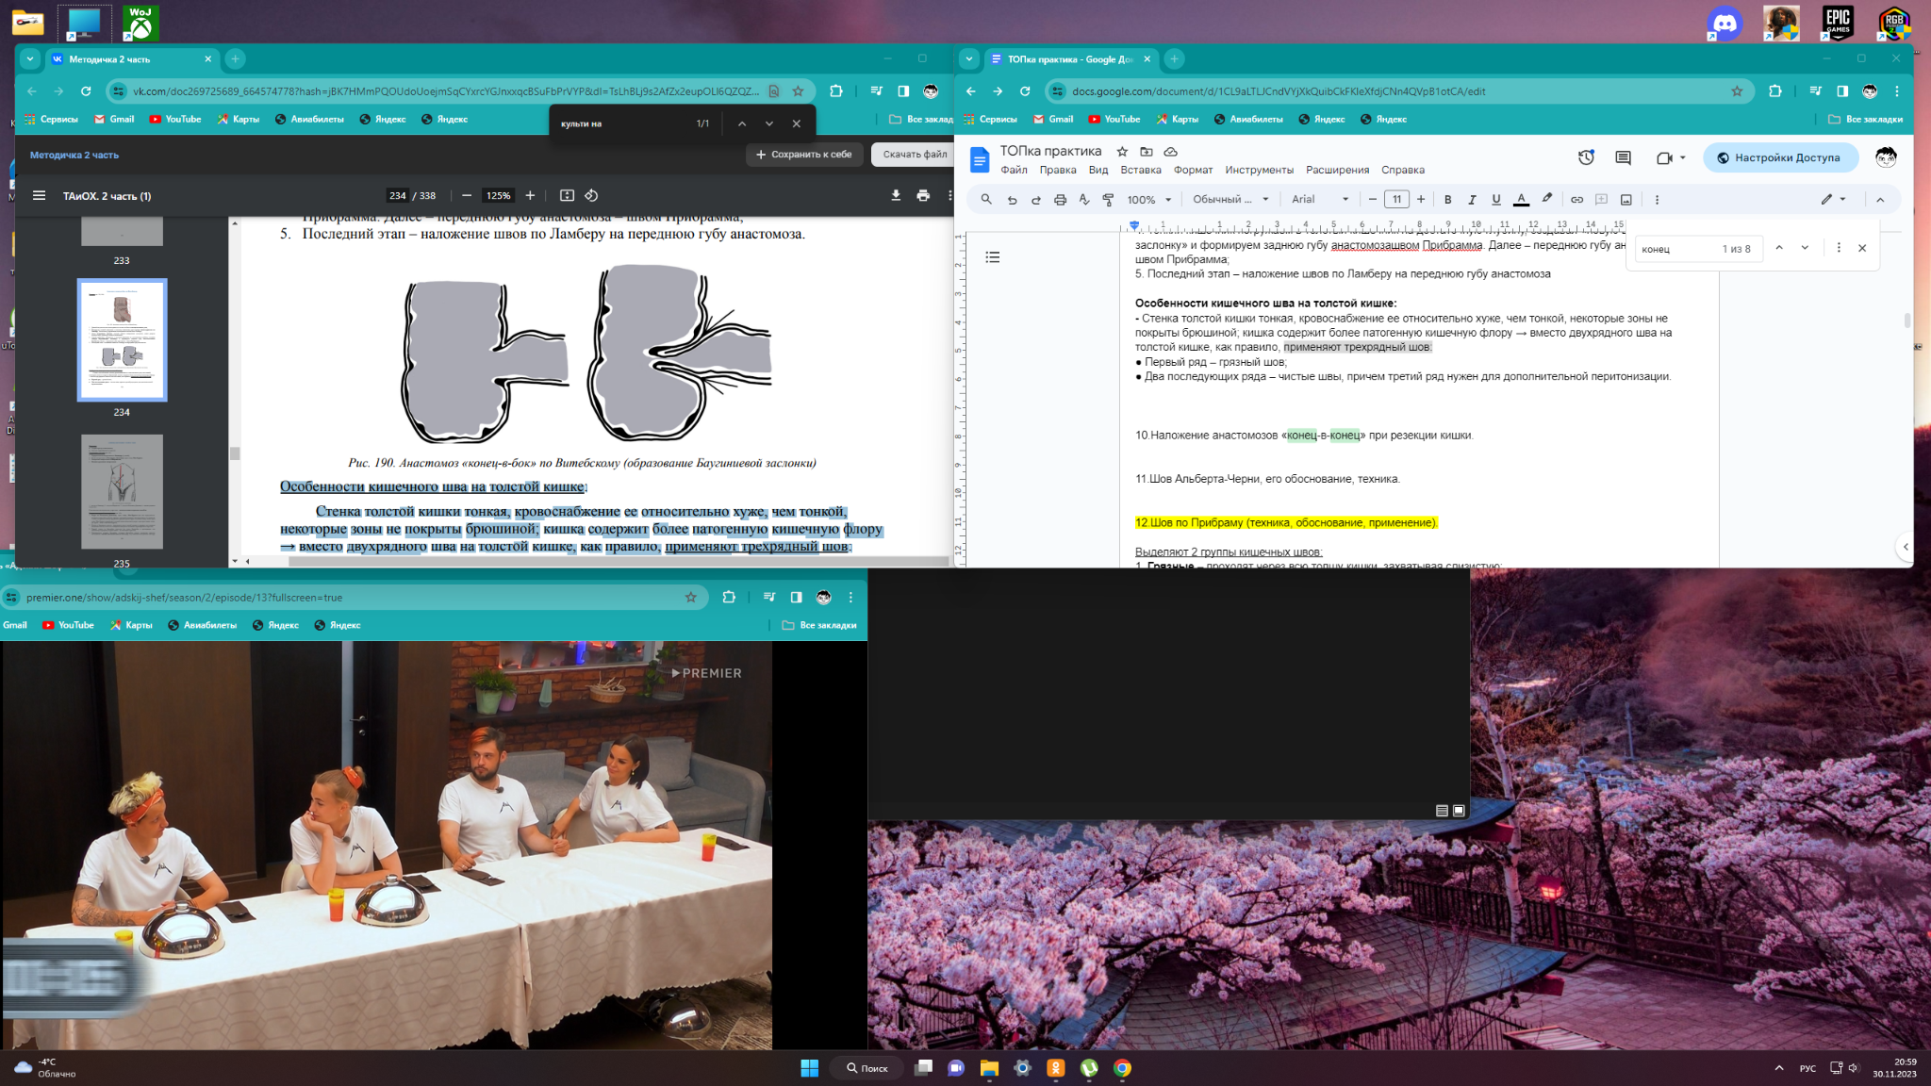Screen dimensions: 1931x1086
Task: Toggle PDF sidebar hamburger menu
Action: [39, 195]
